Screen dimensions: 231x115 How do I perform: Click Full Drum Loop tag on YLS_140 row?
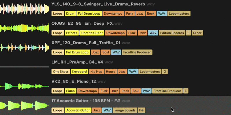[89, 14]
